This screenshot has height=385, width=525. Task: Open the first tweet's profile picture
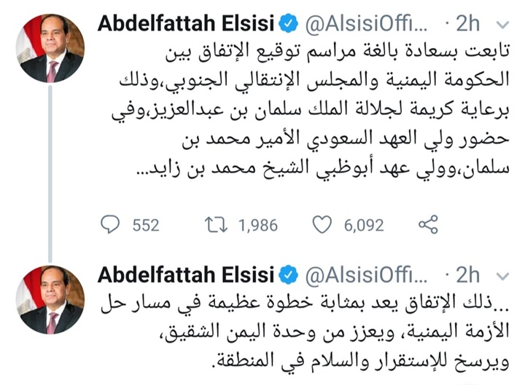point(51,47)
